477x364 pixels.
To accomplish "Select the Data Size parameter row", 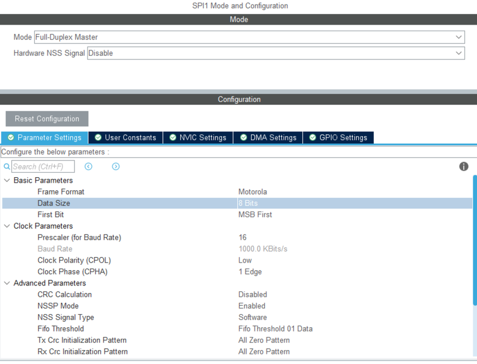I will tap(237, 203).
